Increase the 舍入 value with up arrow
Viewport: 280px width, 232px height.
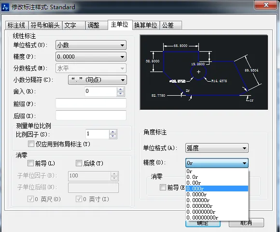click(x=121, y=89)
